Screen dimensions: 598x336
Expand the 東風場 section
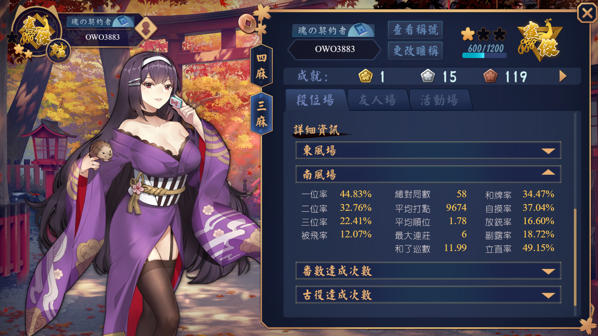point(428,150)
